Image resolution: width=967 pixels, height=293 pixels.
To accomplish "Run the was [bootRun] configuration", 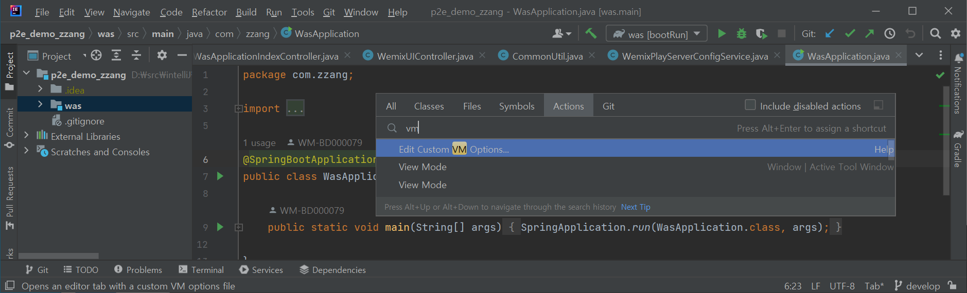I will click(x=722, y=34).
